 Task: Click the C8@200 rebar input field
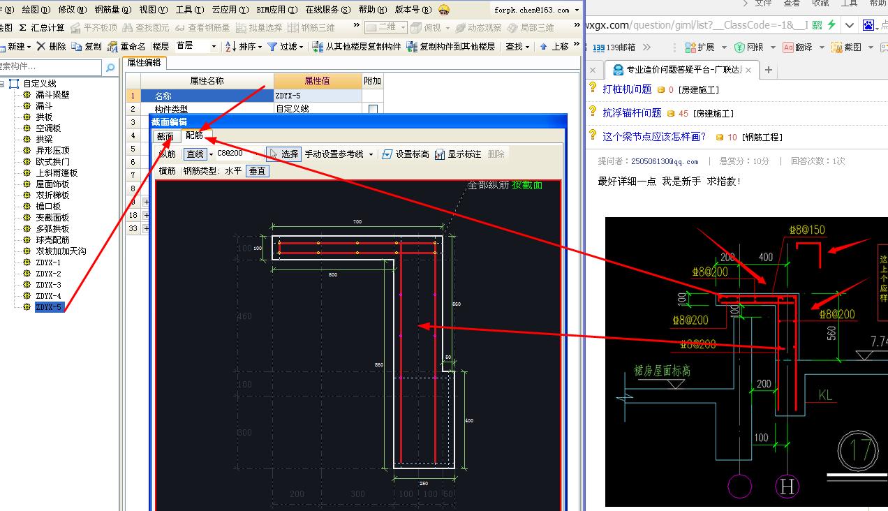(239, 154)
